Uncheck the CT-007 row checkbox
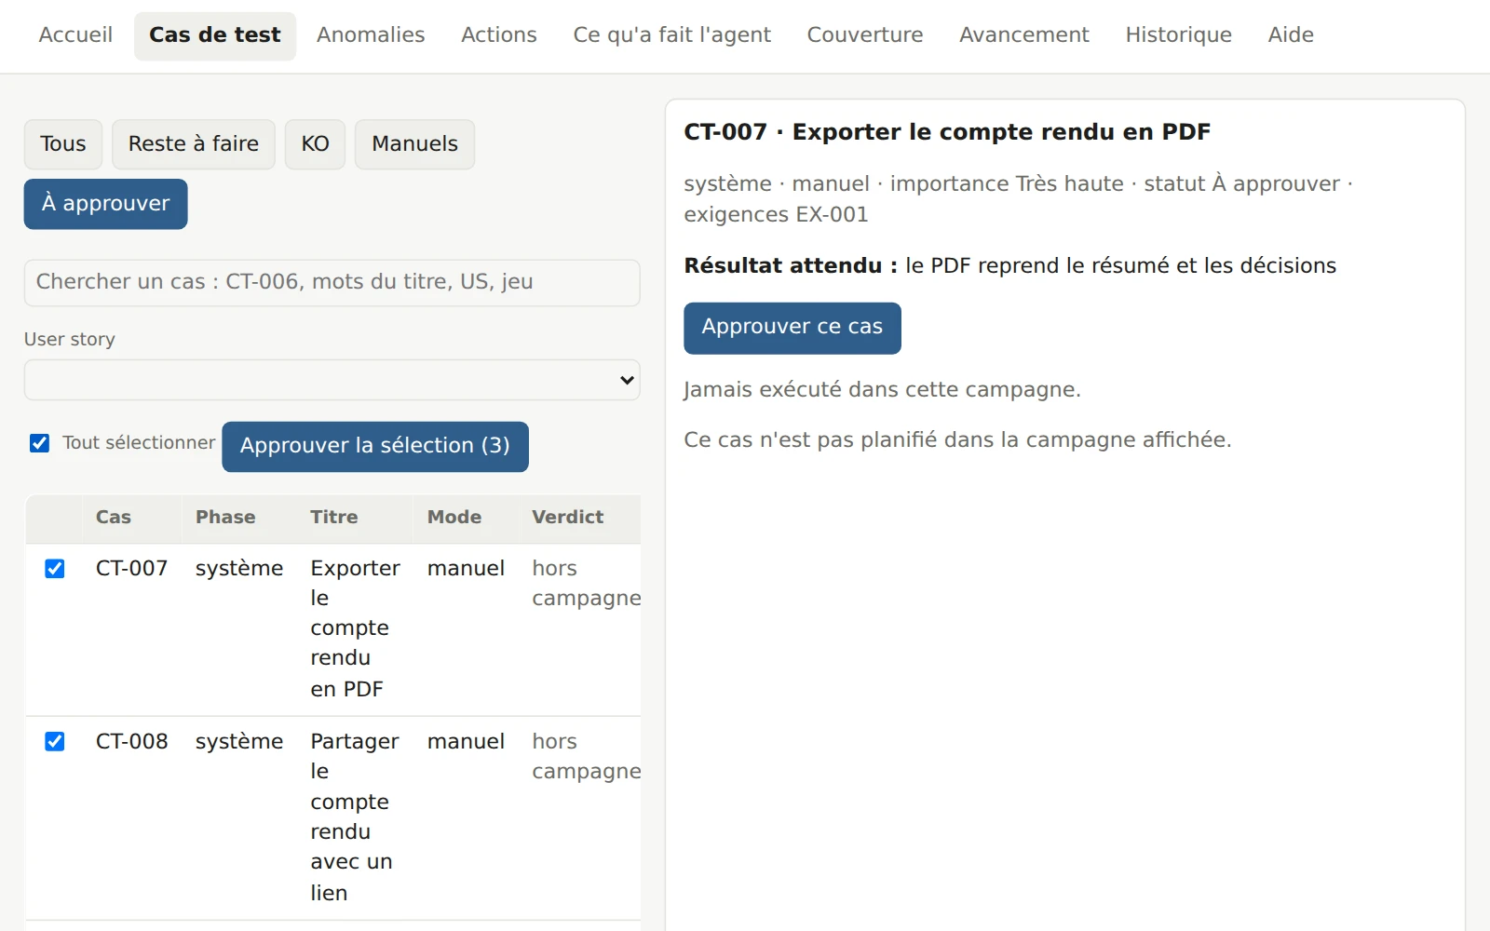 coord(55,569)
